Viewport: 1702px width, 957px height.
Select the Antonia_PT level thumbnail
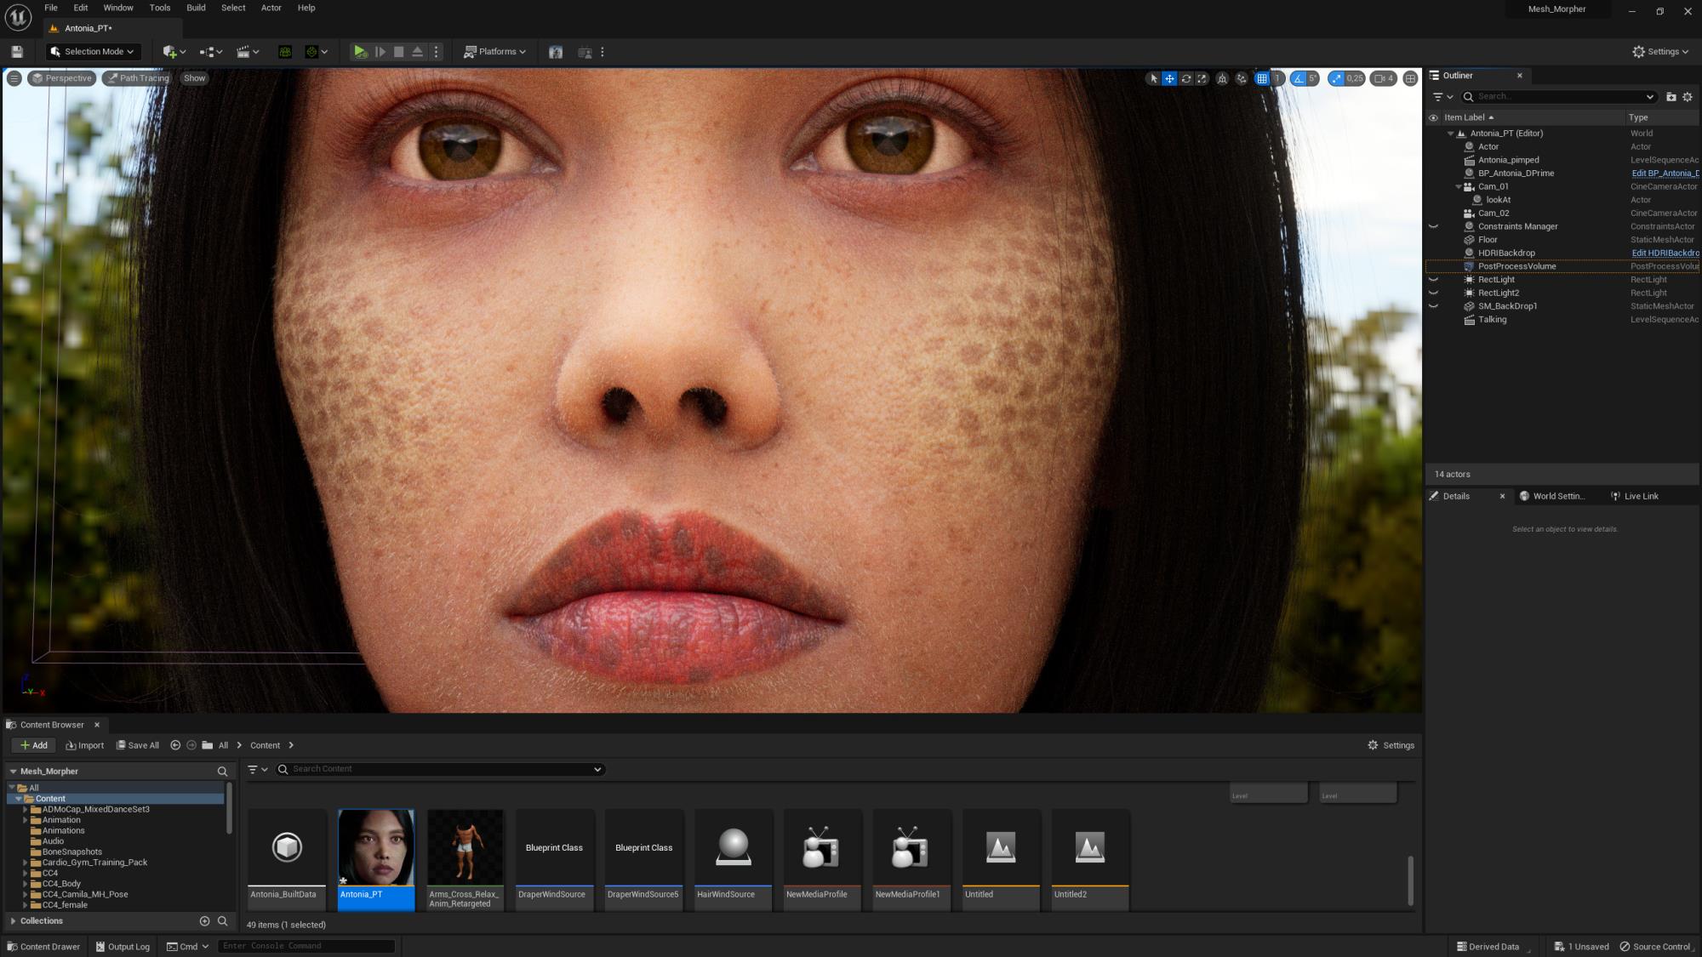click(x=376, y=860)
